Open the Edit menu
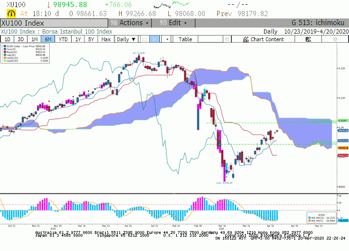 click(173, 23)
